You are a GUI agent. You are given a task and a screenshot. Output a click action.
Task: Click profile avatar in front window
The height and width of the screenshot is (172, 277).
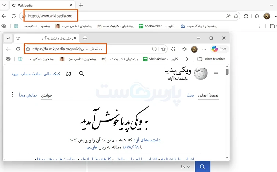194,49
